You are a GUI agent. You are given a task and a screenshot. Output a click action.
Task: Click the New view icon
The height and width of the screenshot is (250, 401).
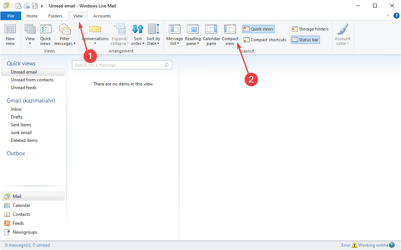tap(10, 29)
